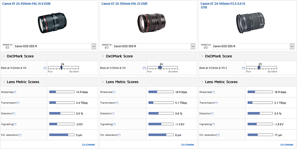Open score help [?] beside 'Best at f=24mm & f/4'
297x149 pixels.
point(45,68)
